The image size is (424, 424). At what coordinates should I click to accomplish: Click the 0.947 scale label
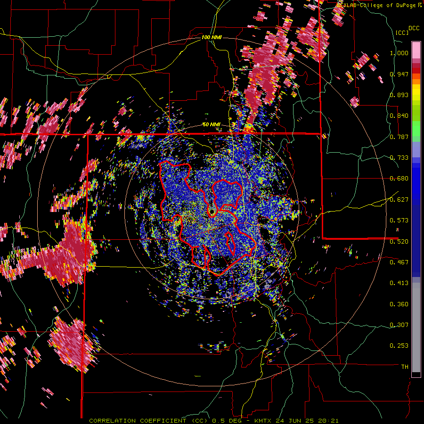(x=399, y=74)
